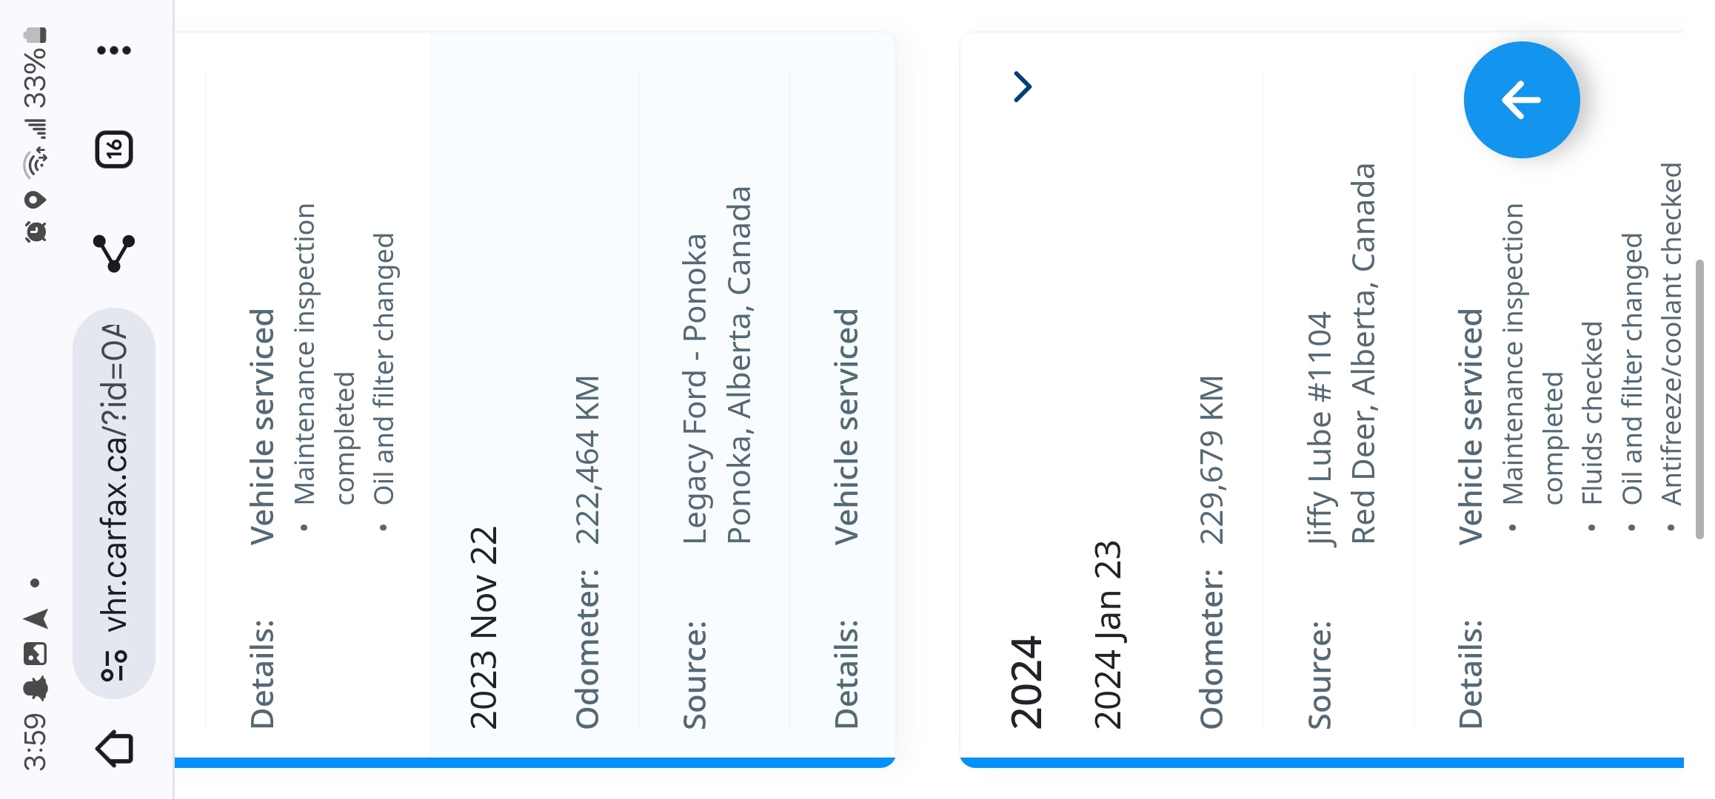This screenshot has width=1715, height=799.
Task: Select the 2024 Jan 23 record heading
Action: click(1108, 635)
